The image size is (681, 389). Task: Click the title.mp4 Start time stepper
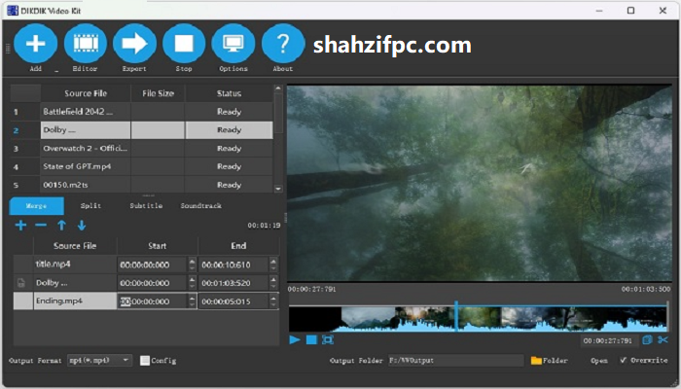[x=192, y=265]
